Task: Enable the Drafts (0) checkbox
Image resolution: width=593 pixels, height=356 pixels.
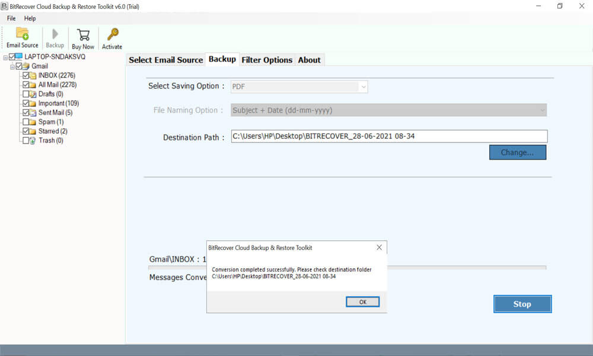Action: tap(25, 94)
